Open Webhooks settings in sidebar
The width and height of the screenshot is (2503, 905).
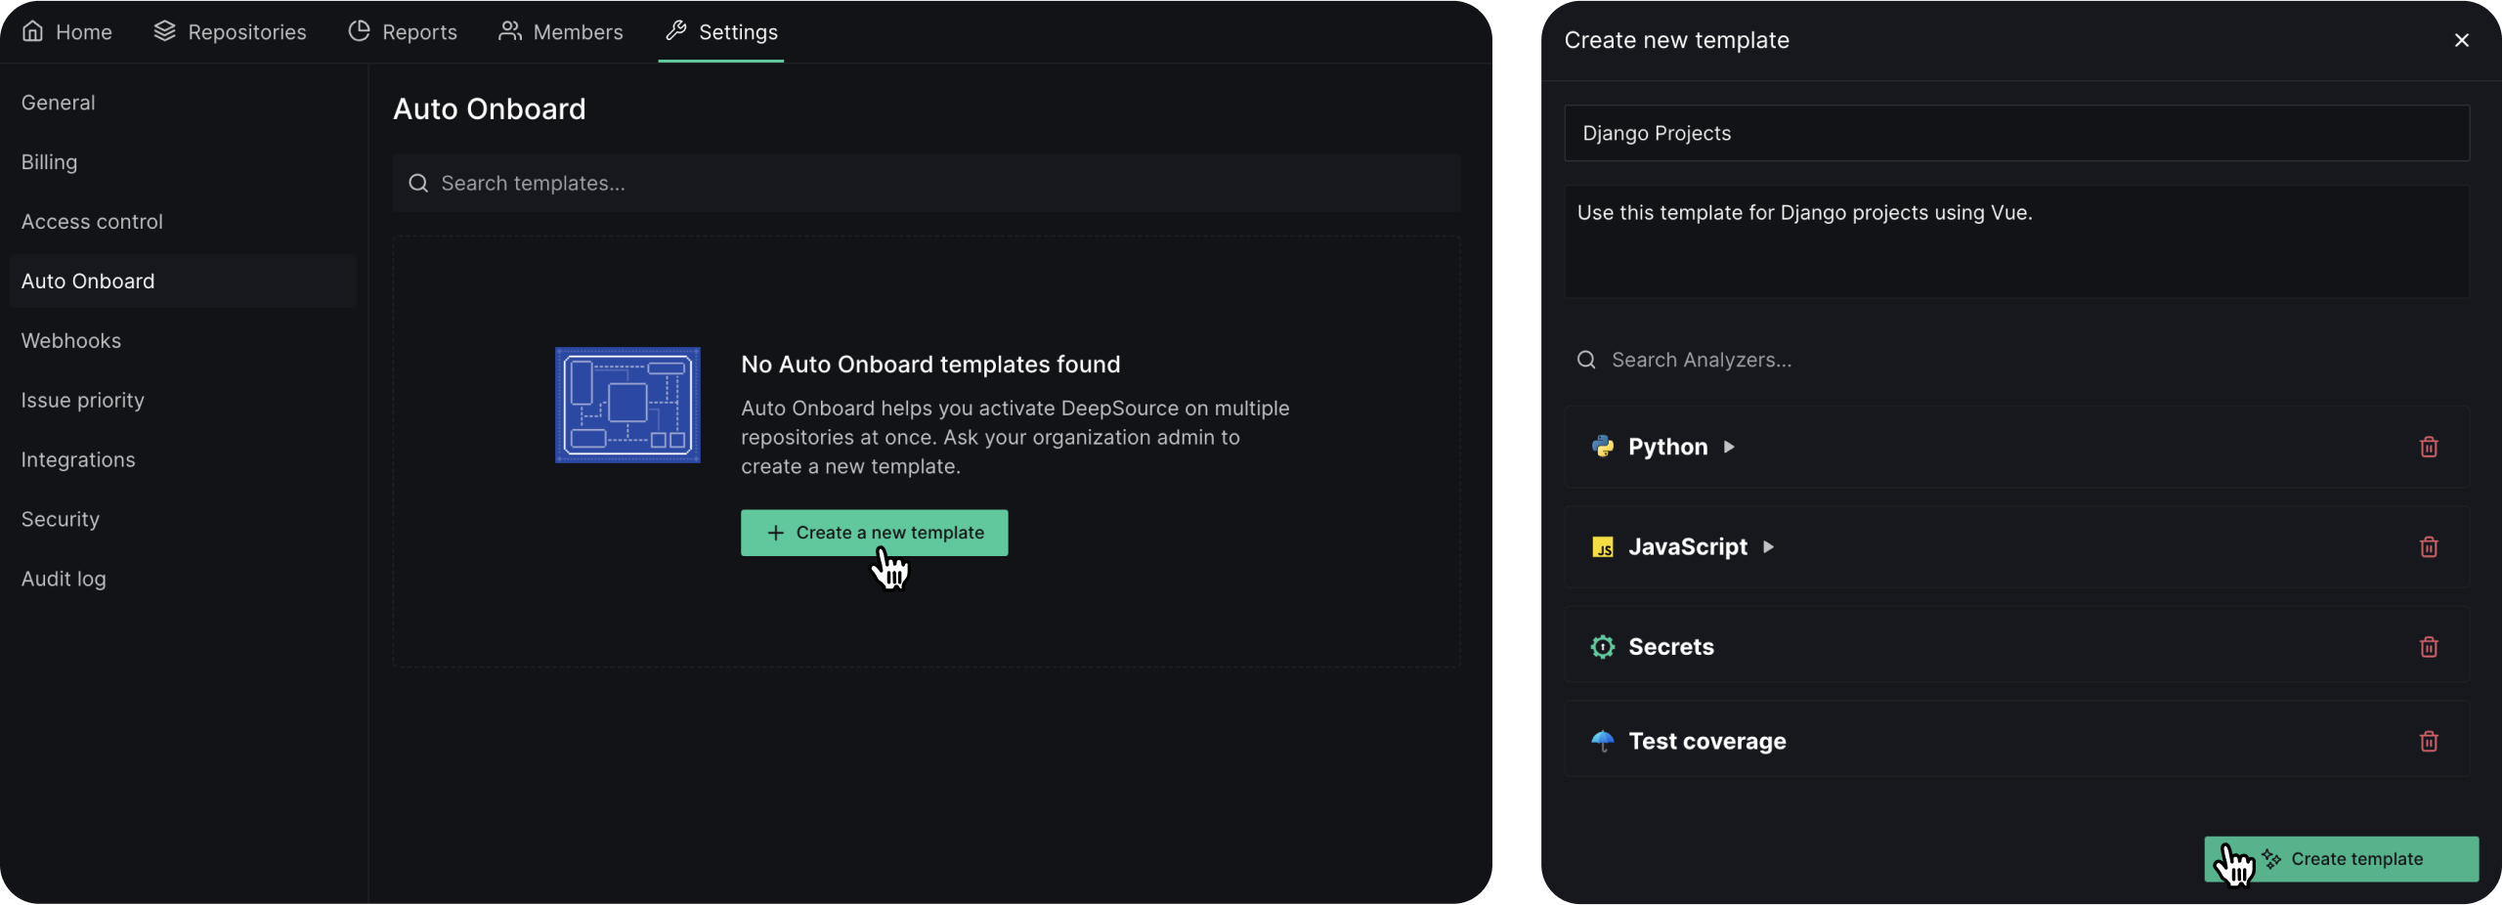[x=71, y=340]
